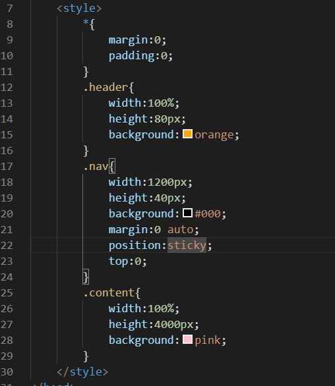
Task: Click the .nav selector on line 17
Action: pos(96,167)
